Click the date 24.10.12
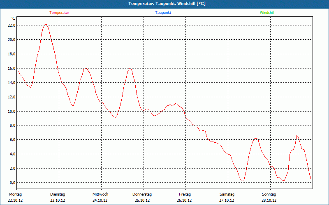The width and height of the screenshot is (329, 205). (x=100, y=200)
